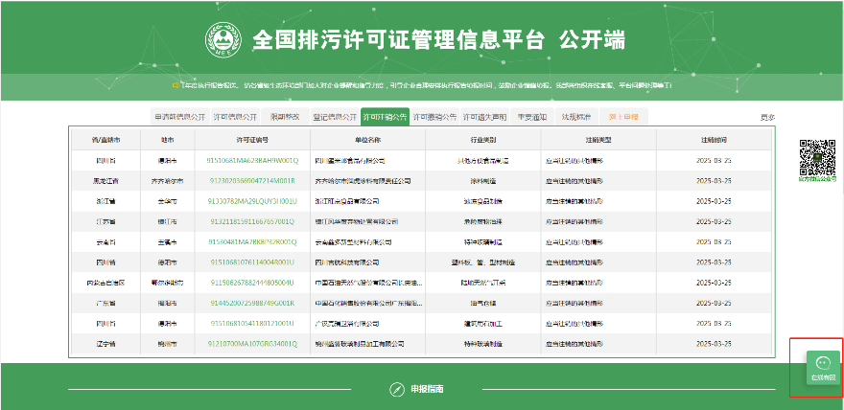
Task: Click the 注销时间 column header
Action: pyautogui.click(x=714, y=140)
